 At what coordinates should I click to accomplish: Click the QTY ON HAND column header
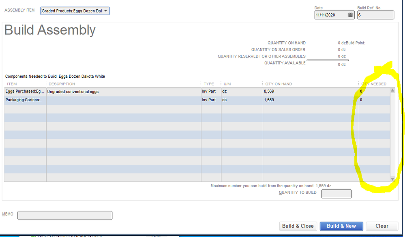tap(279, 84)
